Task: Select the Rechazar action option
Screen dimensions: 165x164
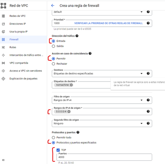Action: 53,64
